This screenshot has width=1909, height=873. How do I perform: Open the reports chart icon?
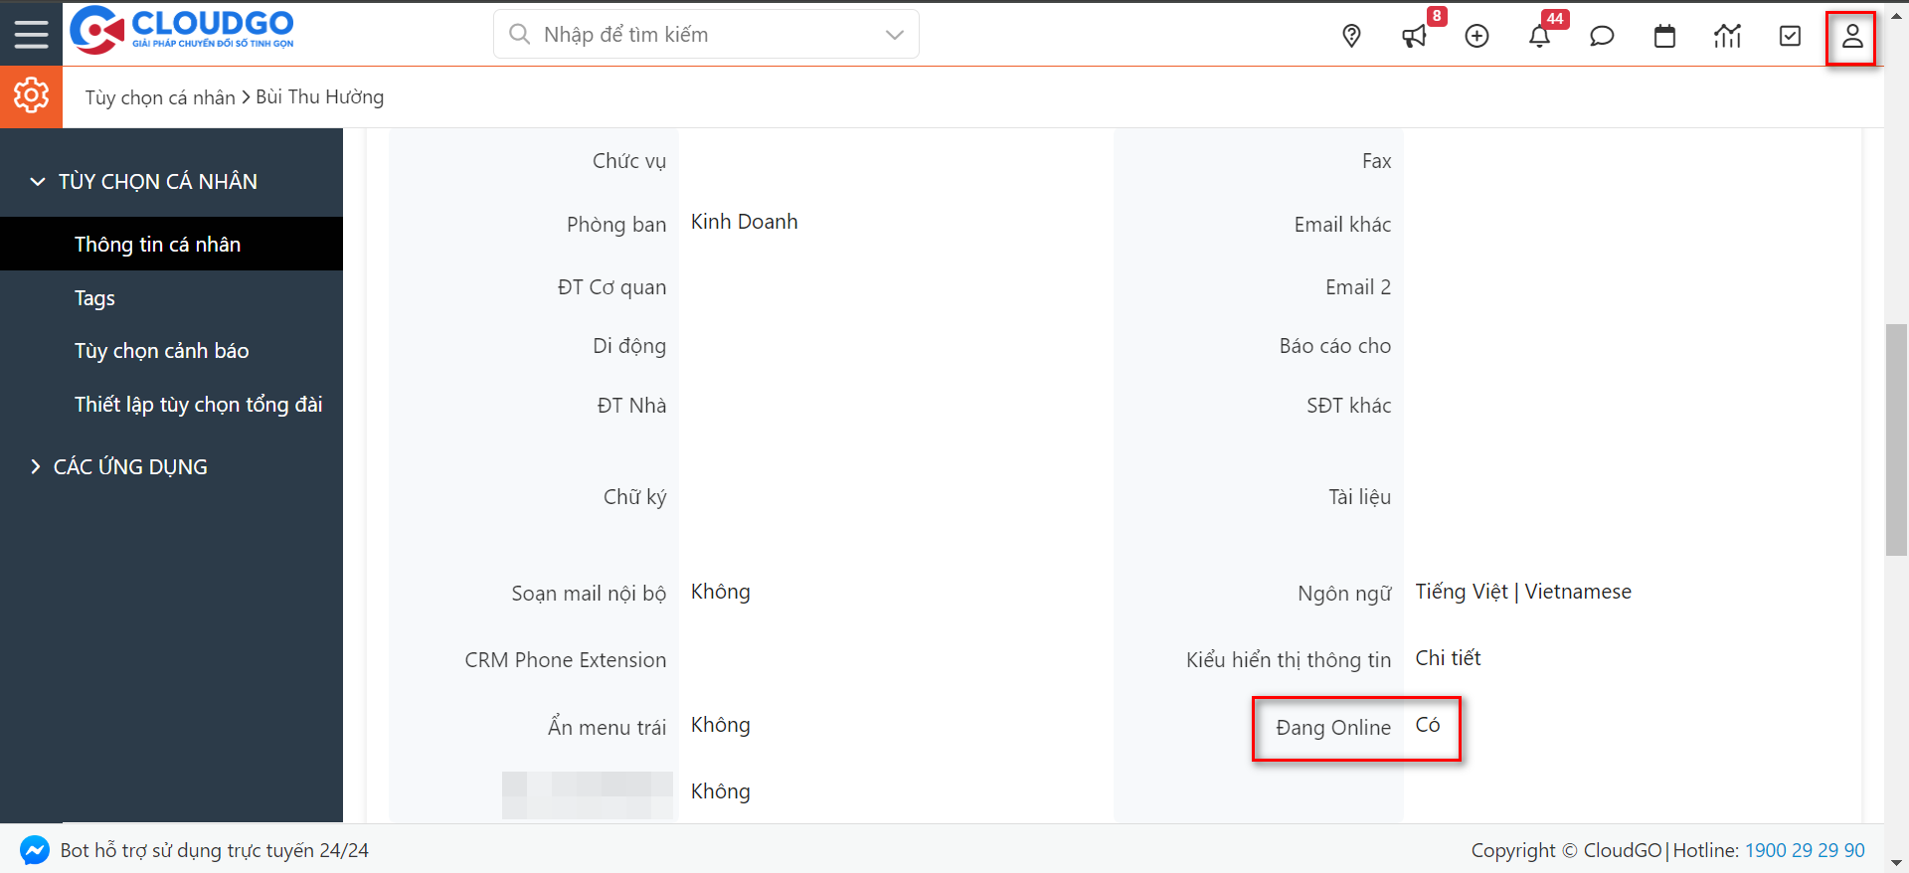pos(1727,37)
